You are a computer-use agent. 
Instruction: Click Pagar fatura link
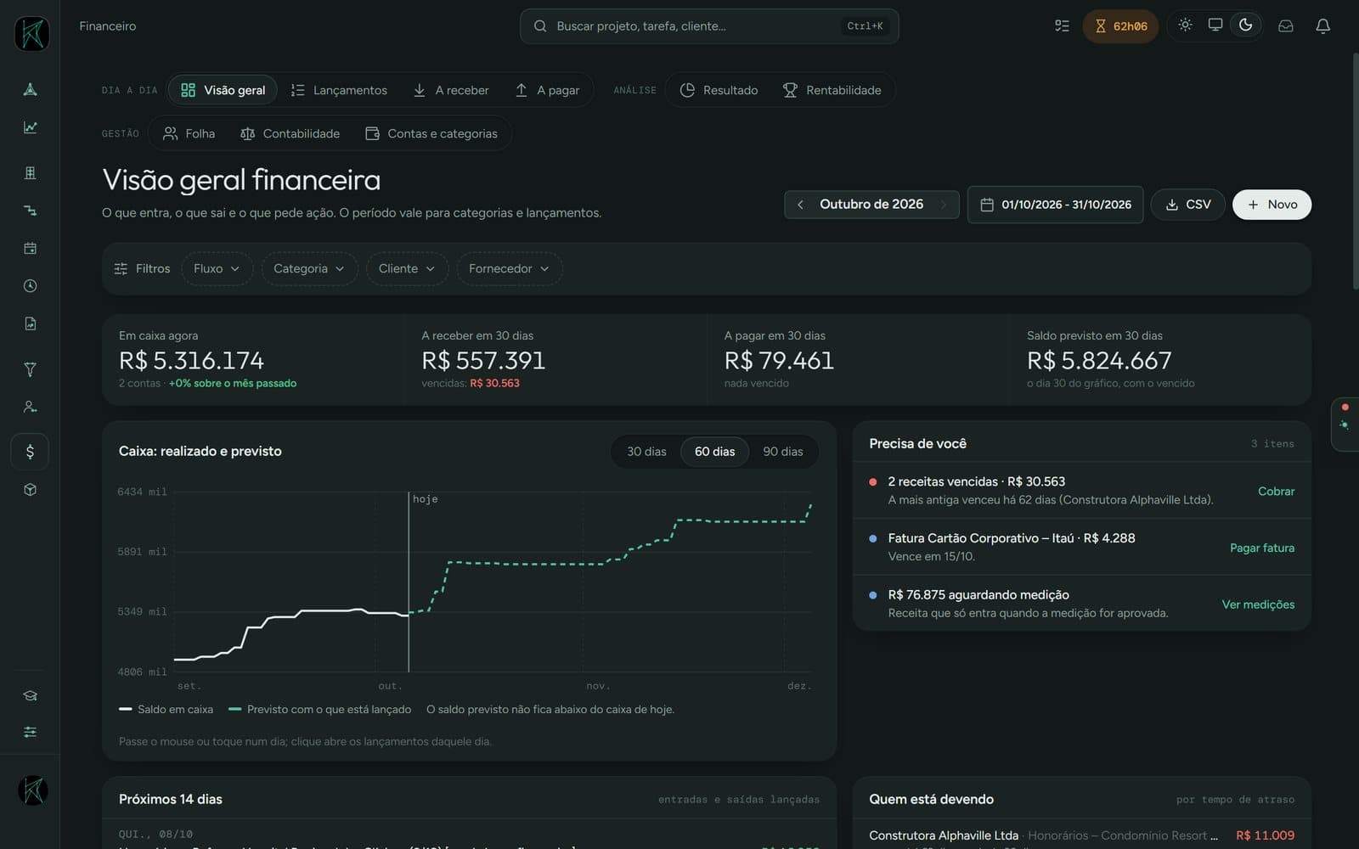(x=1262, y=548)
